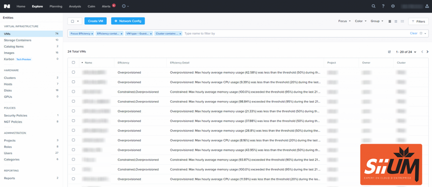Open the Analysis tab
Screen dimensions: 432x187
point(75,6)
